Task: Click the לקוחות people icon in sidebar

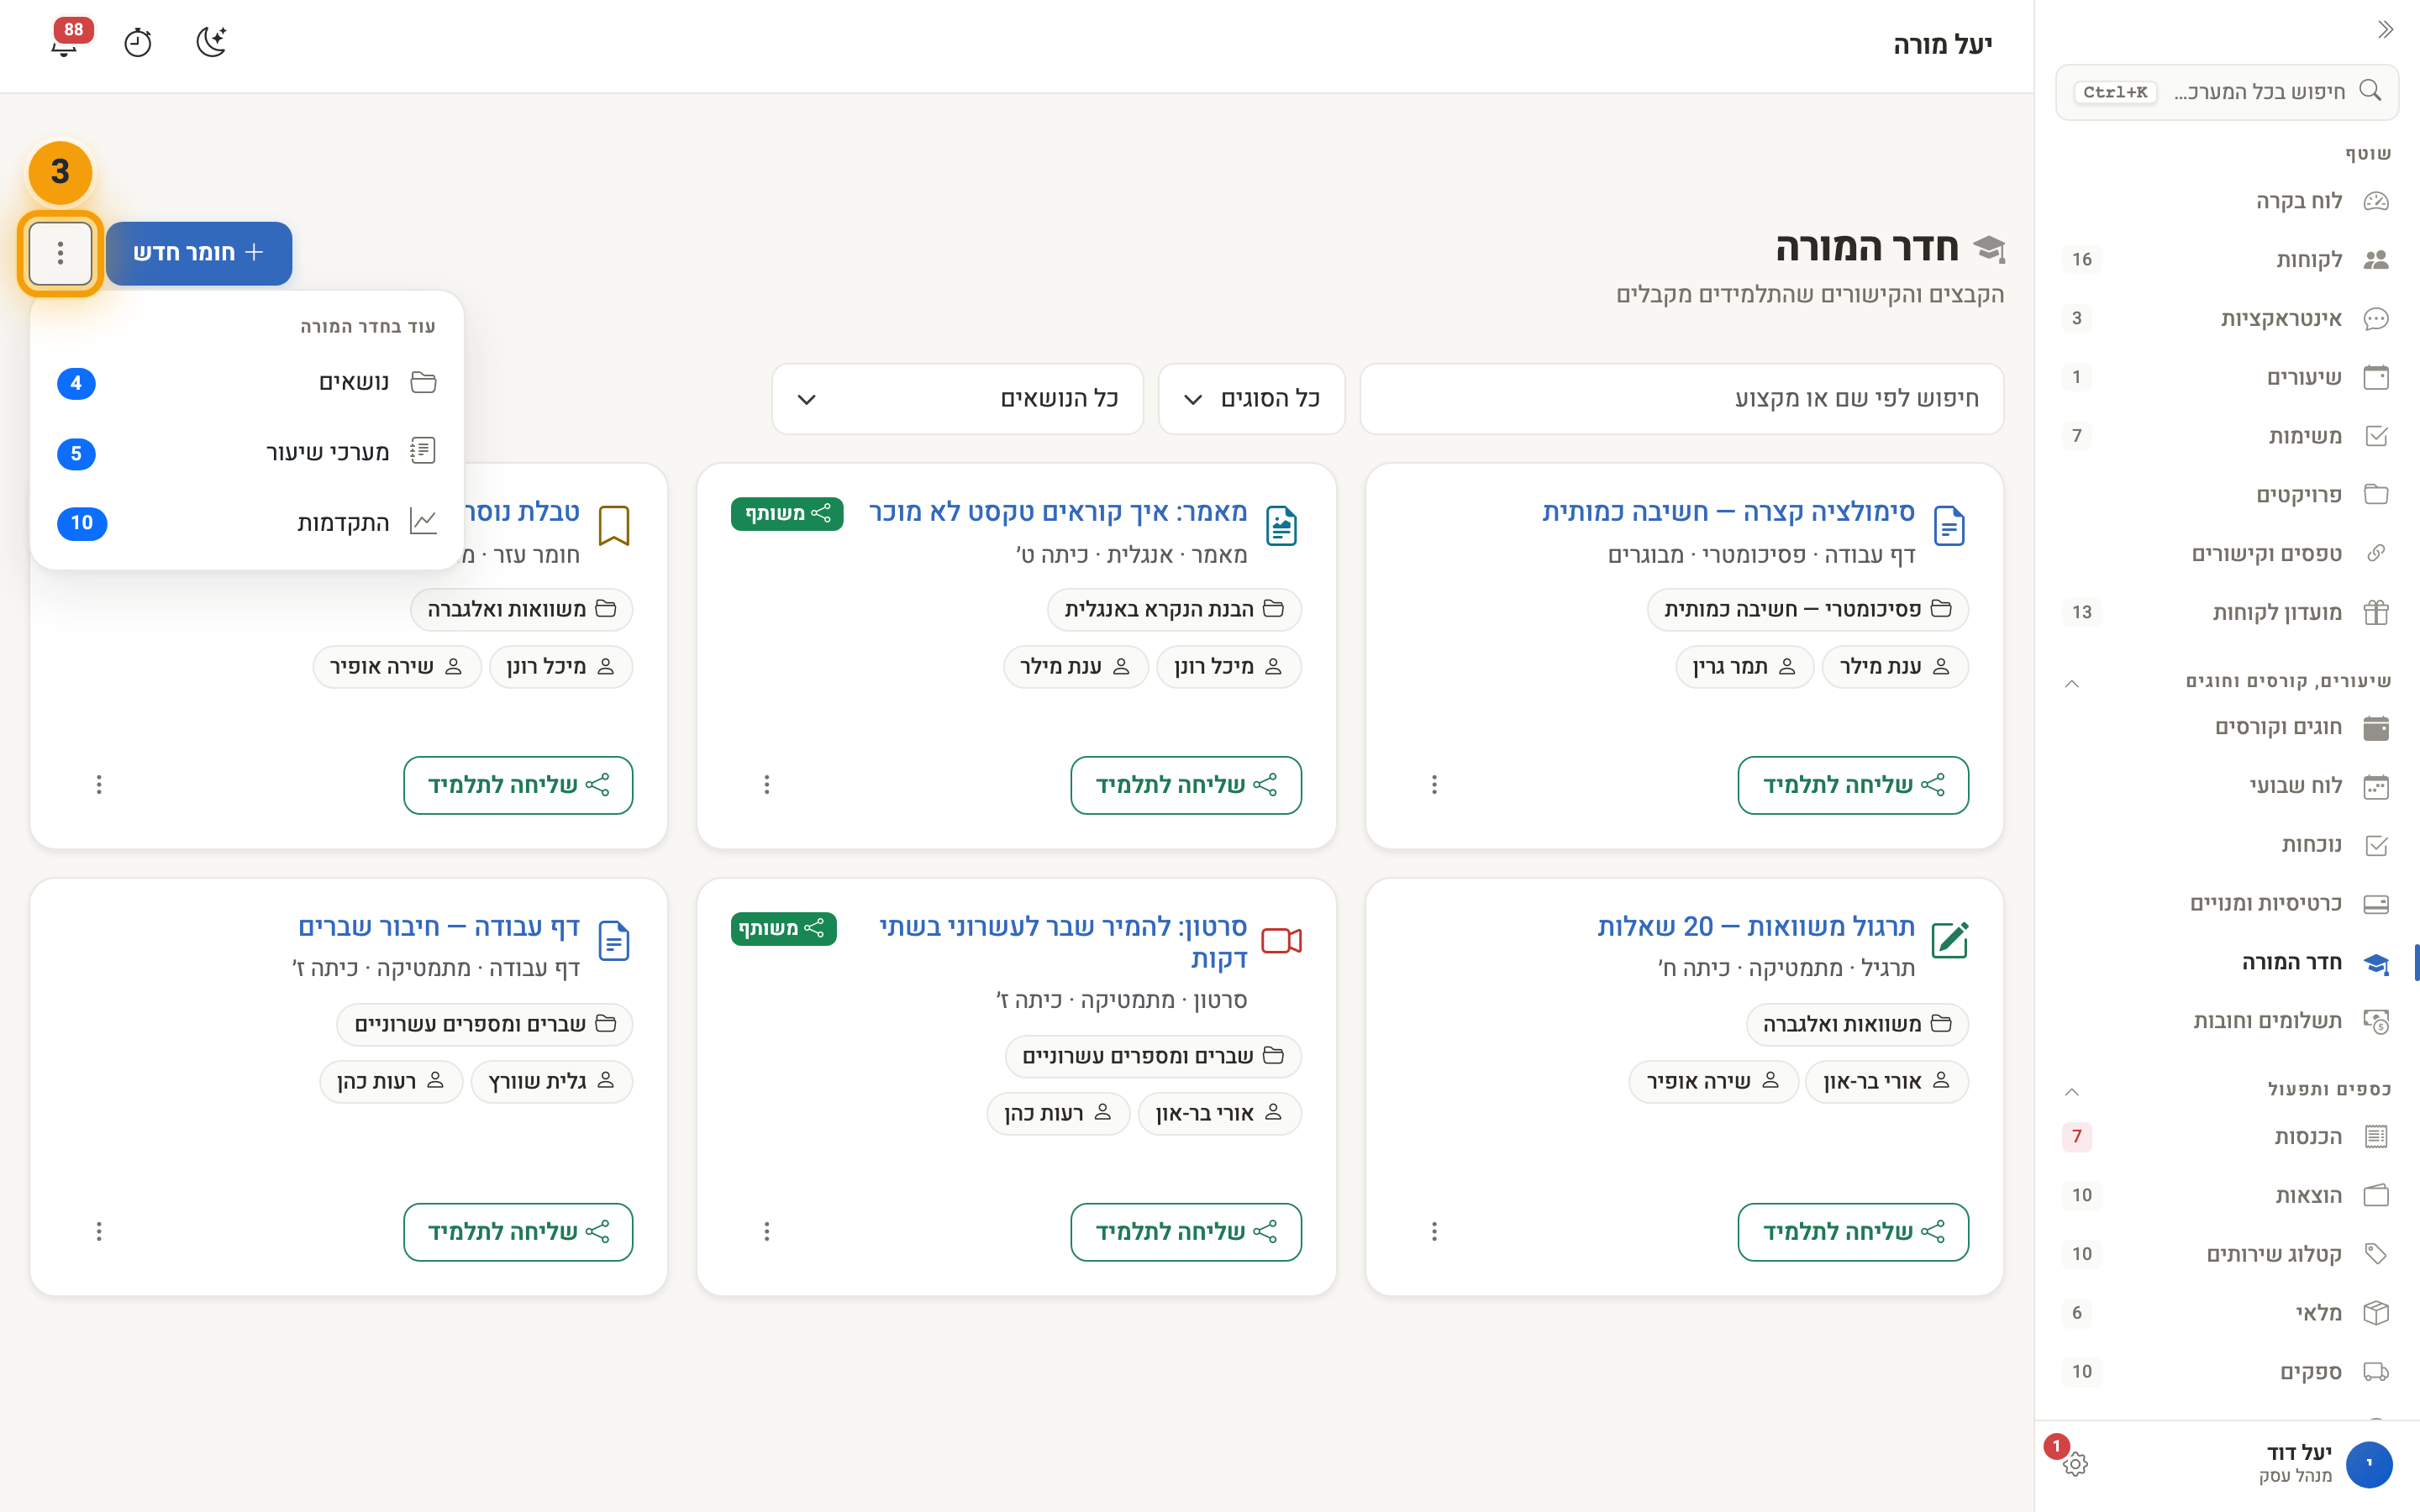Action: 2376,260
